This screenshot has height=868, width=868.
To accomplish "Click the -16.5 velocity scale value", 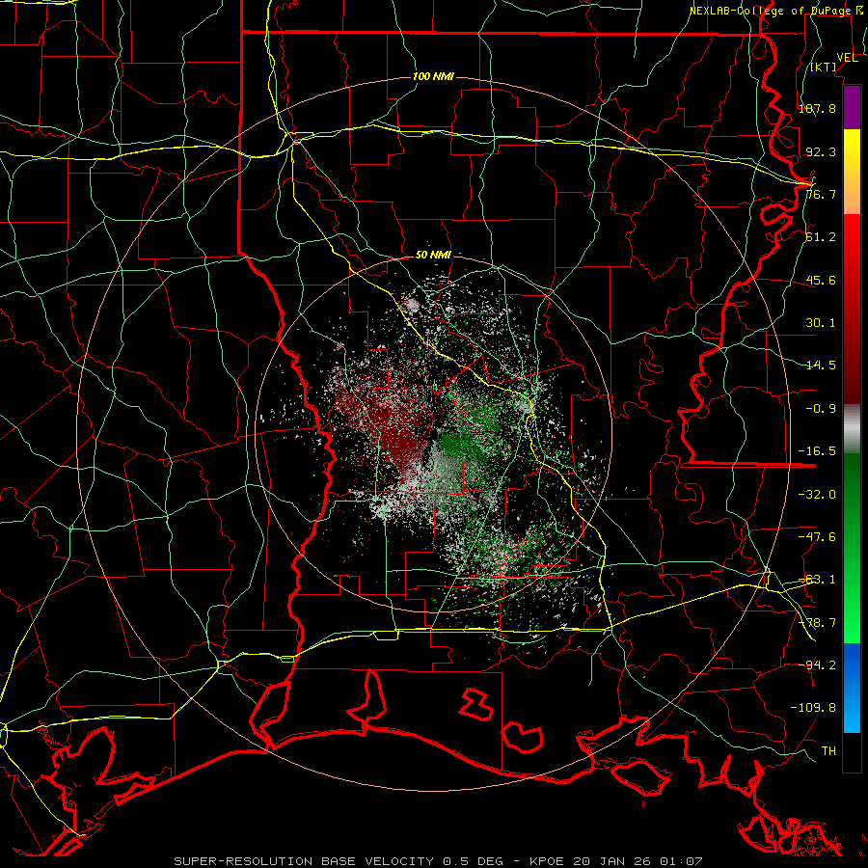I will coord(817,451).
